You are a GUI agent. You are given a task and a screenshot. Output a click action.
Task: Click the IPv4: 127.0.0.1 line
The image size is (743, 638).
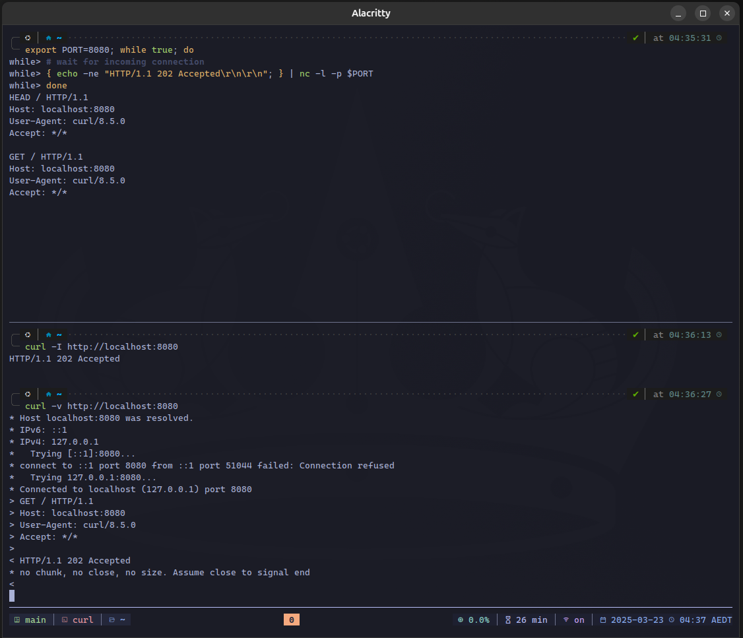pyautogui.click(x=54, y=441)
